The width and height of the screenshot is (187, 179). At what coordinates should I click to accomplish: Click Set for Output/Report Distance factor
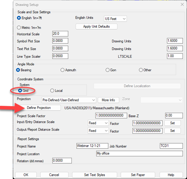172,131
